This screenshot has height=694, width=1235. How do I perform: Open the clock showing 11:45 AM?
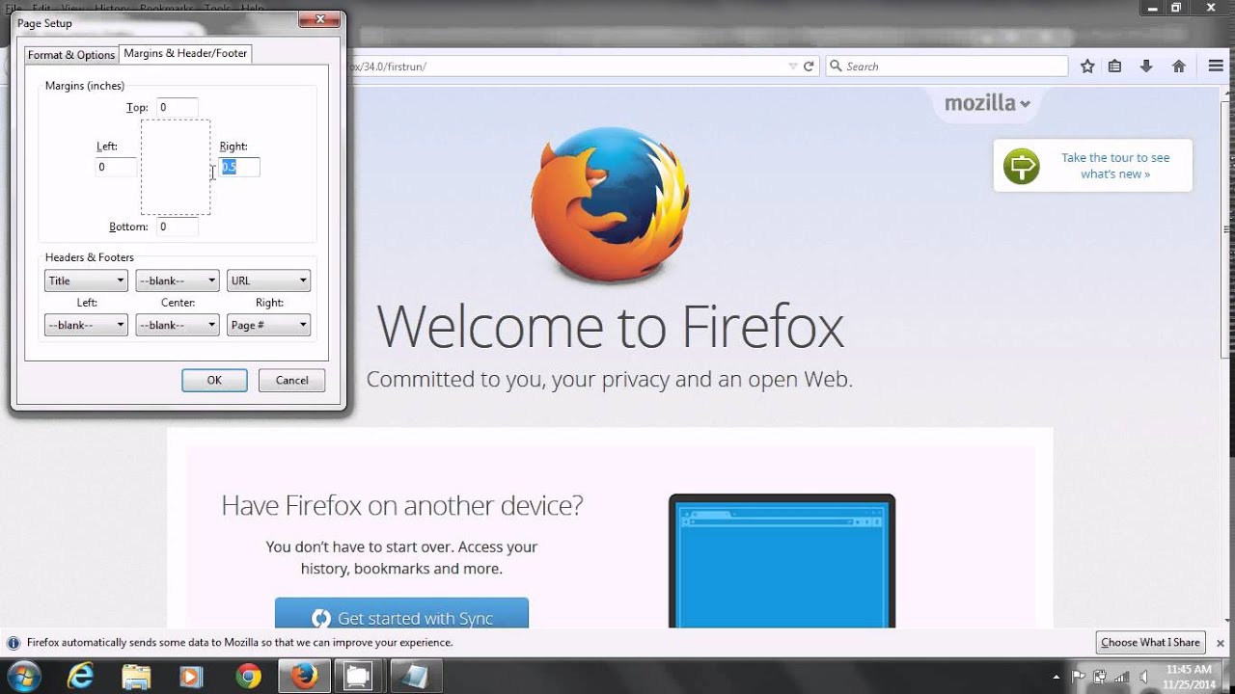pos(1189,677)
